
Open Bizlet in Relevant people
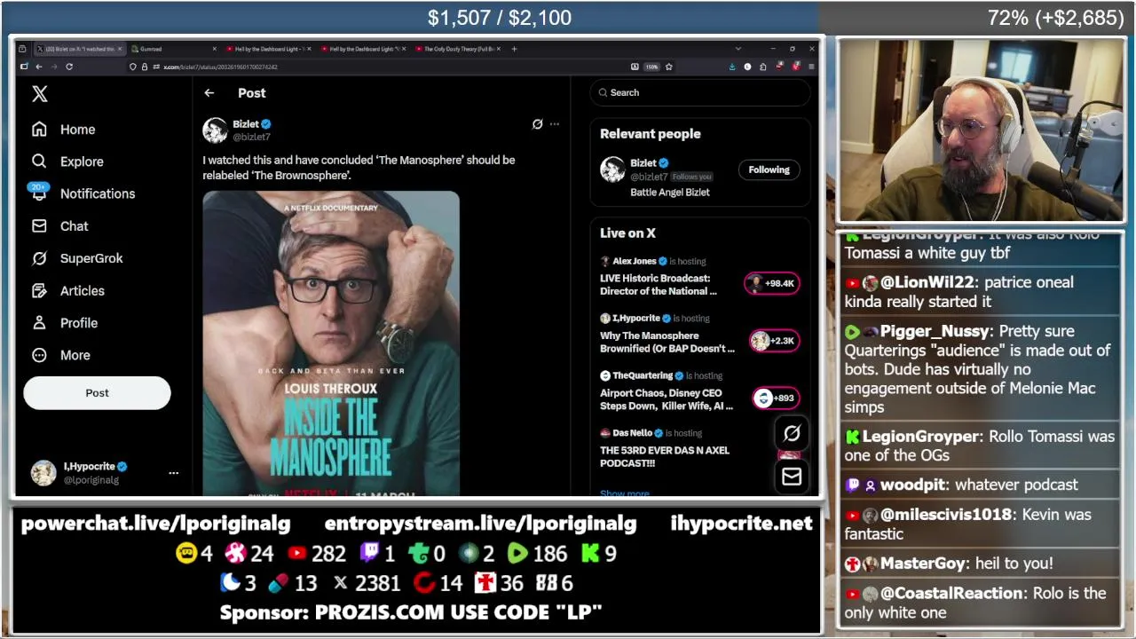[x=643, y=163]
